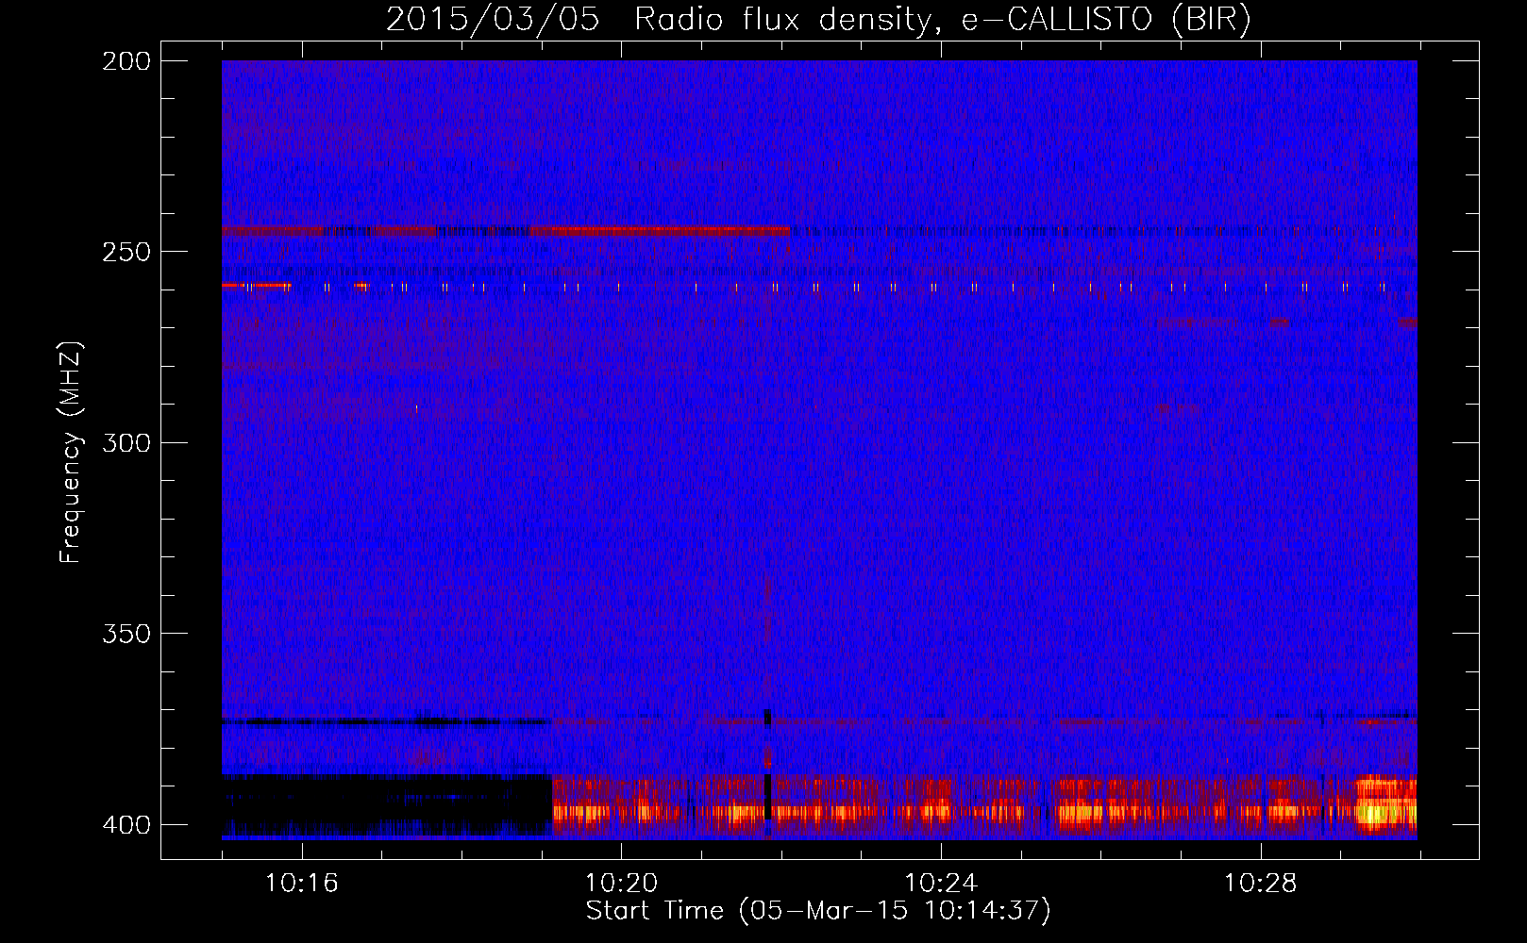Click the 200 frequency tick label

point(126,61)
